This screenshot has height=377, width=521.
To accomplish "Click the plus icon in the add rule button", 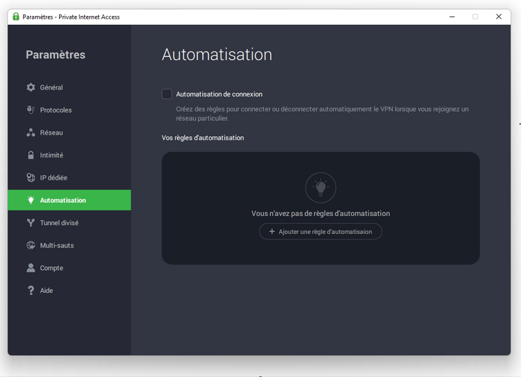I will pyautogui.click(x=272, y=231).
